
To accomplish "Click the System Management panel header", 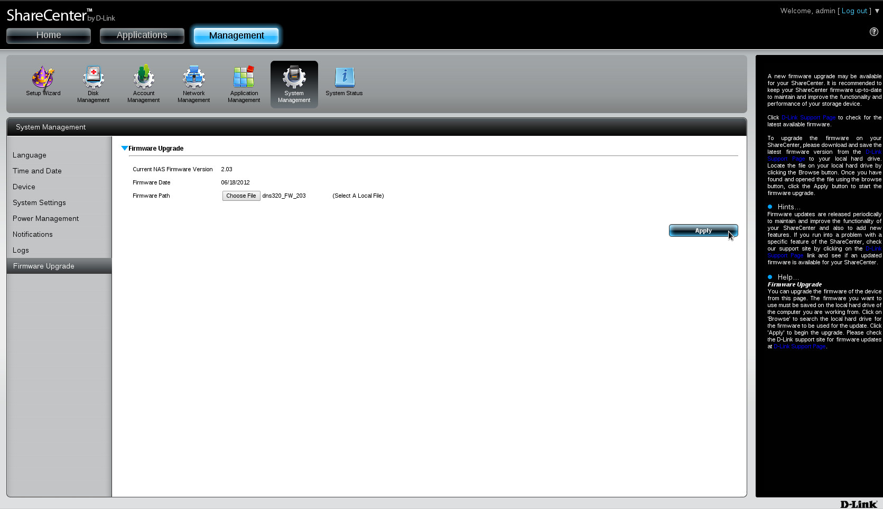I will click(x=376, y=127).
